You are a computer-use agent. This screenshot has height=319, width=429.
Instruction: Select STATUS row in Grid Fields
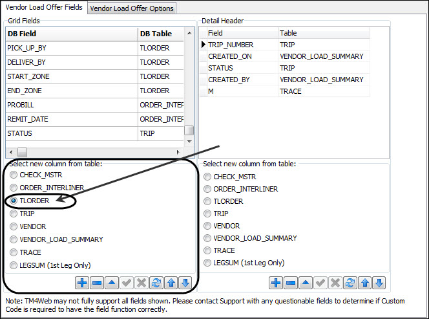(x=95, y=134)
